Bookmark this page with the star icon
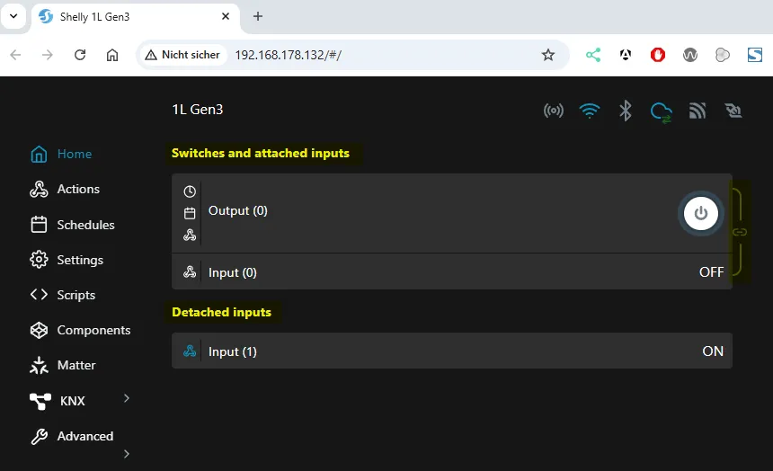Viewport: 773px width, 471px height. point(548,55)
